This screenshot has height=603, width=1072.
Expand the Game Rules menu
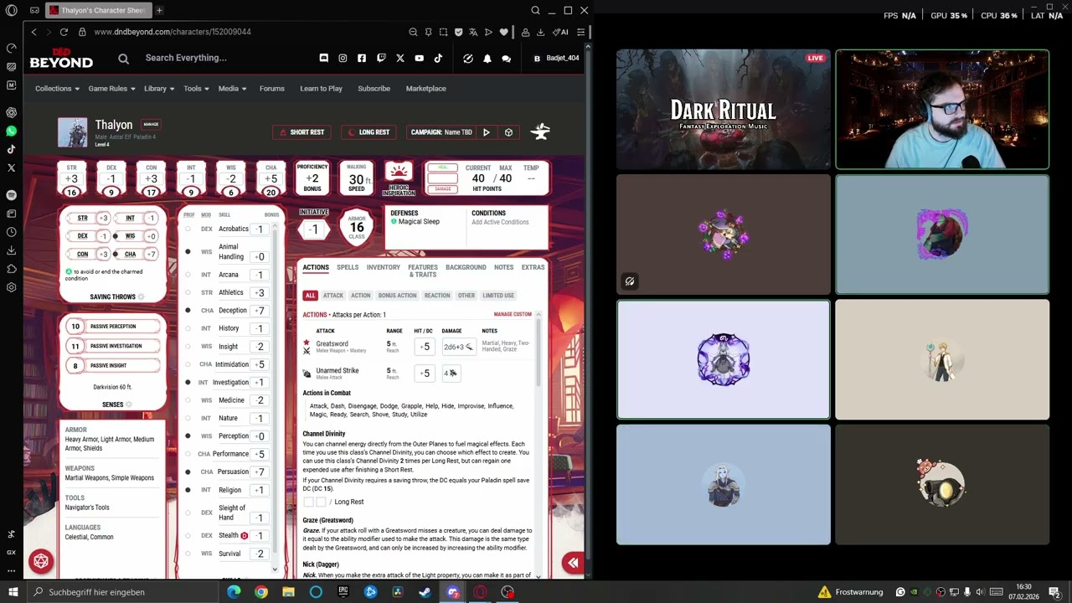click(112, 89)
